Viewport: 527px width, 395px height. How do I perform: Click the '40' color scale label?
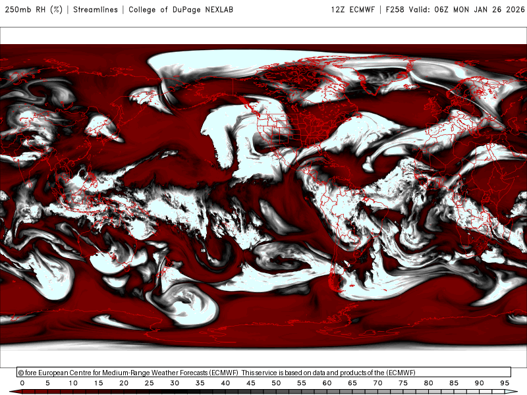[225, 383]
